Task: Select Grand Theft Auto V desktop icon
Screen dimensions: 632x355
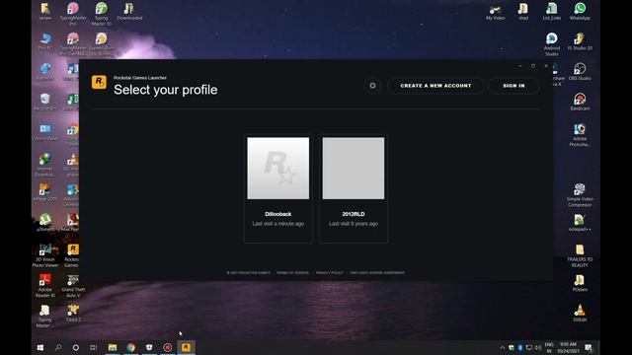Action: point(73,286)
